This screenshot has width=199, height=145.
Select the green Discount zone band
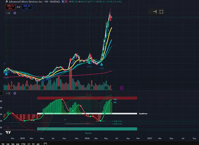(87, 129)
